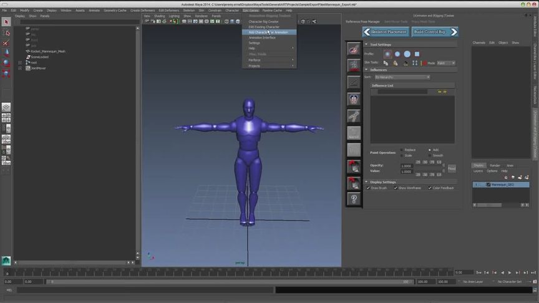Collapse the Tool Settings section
The width and height of the screenshot is (539, 303).
367,45
